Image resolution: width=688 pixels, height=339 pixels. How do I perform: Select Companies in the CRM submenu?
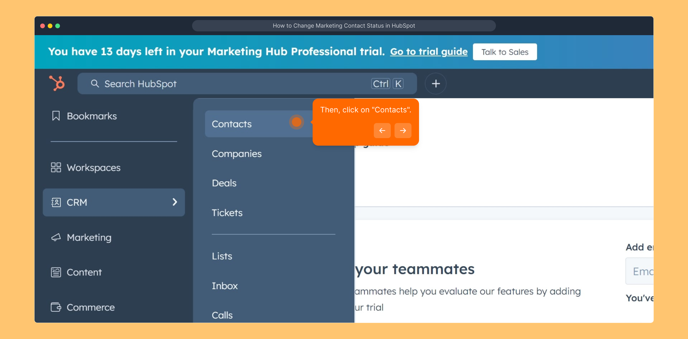pos(237,154)
